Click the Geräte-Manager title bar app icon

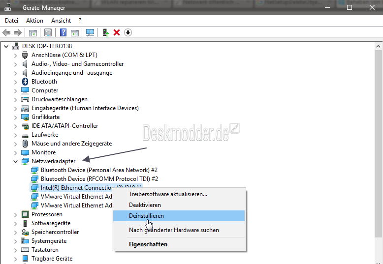(x=8, y=7)
